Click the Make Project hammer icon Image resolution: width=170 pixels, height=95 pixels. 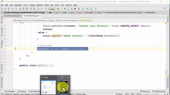pyautogui.click(x=46, y=9)
